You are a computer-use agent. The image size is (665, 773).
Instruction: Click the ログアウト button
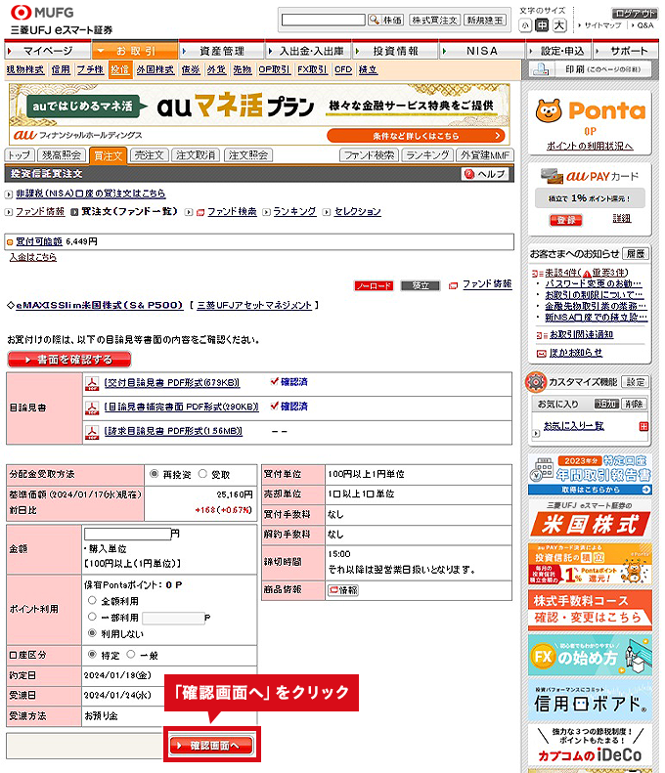[635, 14]
